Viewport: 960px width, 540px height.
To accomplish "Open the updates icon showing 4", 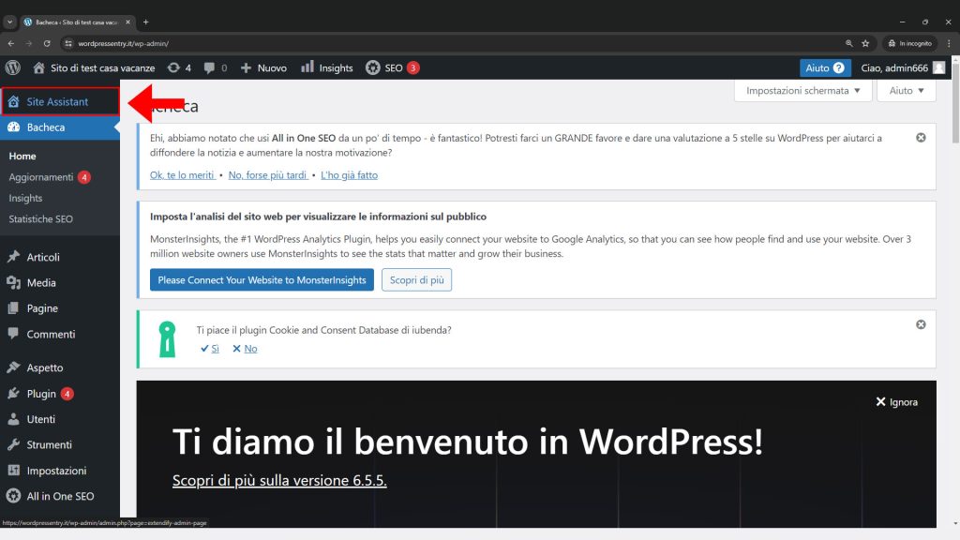I will coord(173,67).
